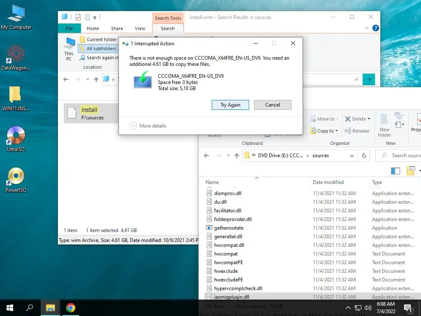Sort by Name column header
This screenshot has height=316, width=421.
click(212, 182)
